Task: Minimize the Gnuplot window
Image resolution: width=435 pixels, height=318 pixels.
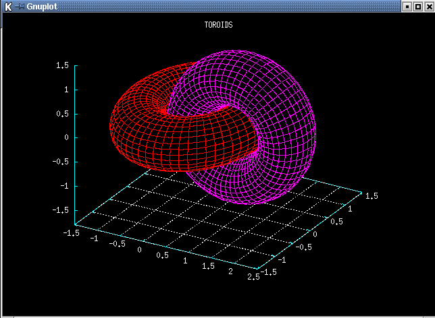Action: [407, 6]
